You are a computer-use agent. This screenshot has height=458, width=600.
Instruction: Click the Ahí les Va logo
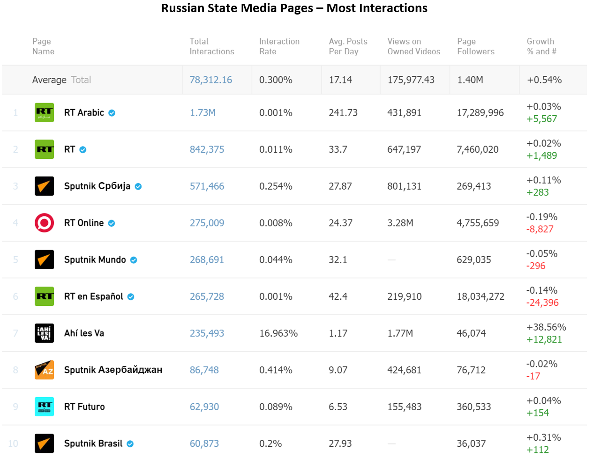[44, 333]
